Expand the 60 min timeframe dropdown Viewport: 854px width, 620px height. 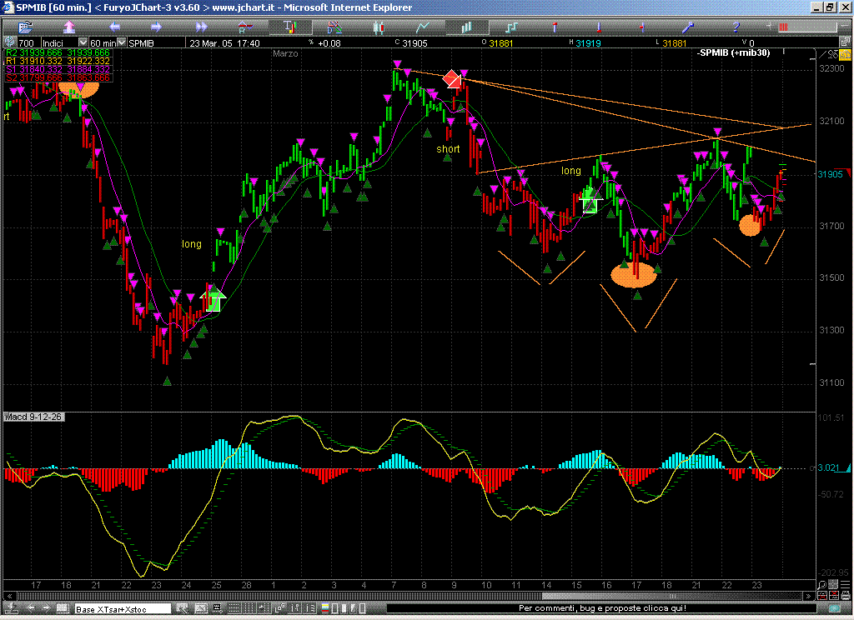coord(123,42)
